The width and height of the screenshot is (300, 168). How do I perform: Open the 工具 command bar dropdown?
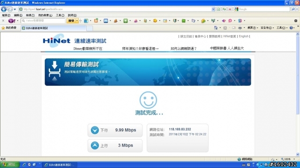pos(282,28)
